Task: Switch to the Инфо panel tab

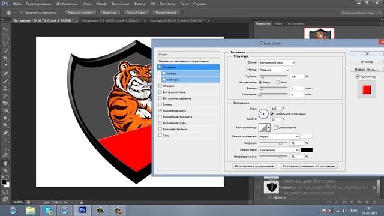Action: click(x=278, y=23)
